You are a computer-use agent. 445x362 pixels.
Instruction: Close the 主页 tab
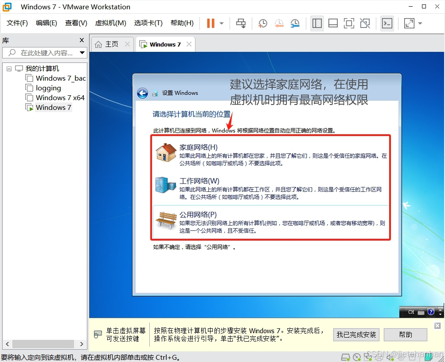127,44
